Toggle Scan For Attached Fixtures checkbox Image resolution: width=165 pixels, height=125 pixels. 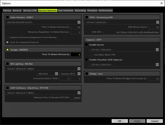pyautogui.click(x=7, y=42)
